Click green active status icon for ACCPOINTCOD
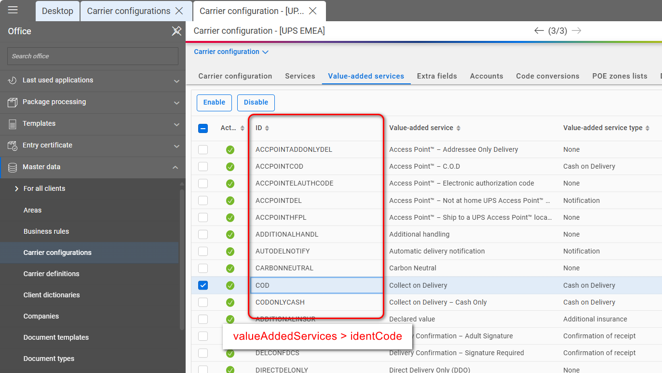The image size is (662, 373). coord(230,167)
